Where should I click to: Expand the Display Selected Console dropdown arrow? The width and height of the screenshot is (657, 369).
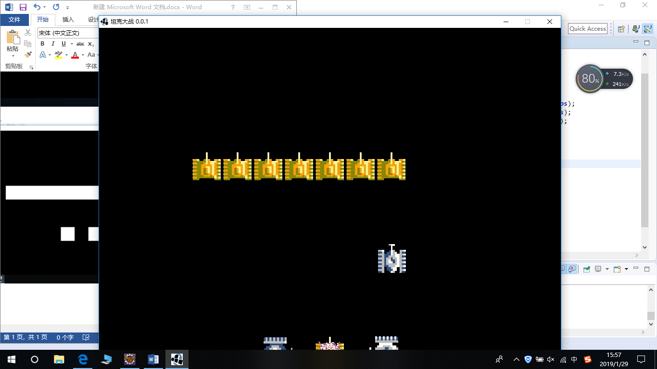click(x=607, y=269)
